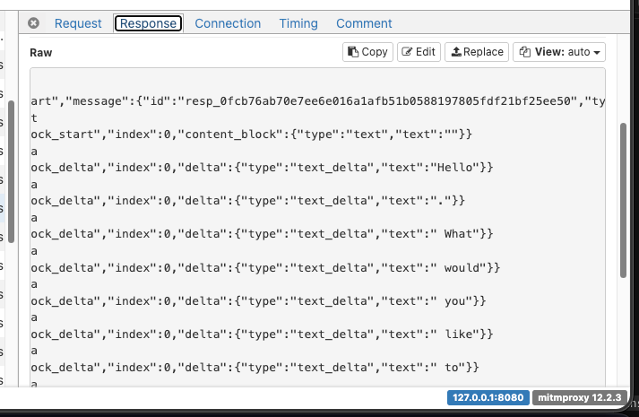Click the Edit pencil button
This screenshot has width=639, height=417.
419,52
